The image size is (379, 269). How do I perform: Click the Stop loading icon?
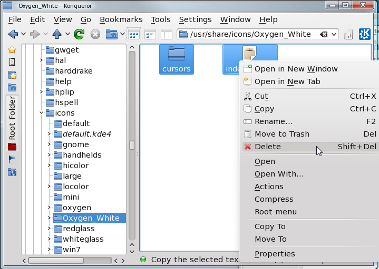coord(95,34)
